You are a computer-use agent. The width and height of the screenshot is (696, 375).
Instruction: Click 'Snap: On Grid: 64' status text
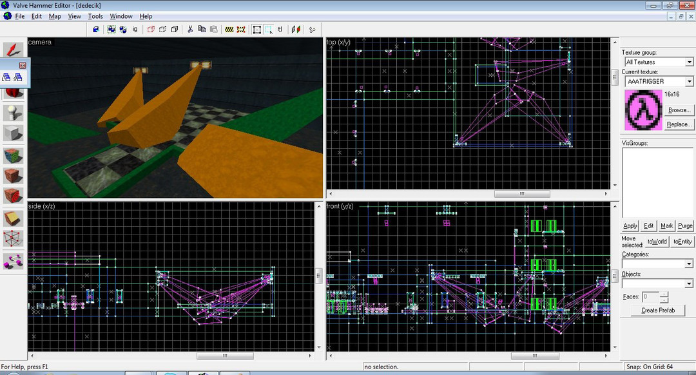pyautogui.click(x=650, y=367)
